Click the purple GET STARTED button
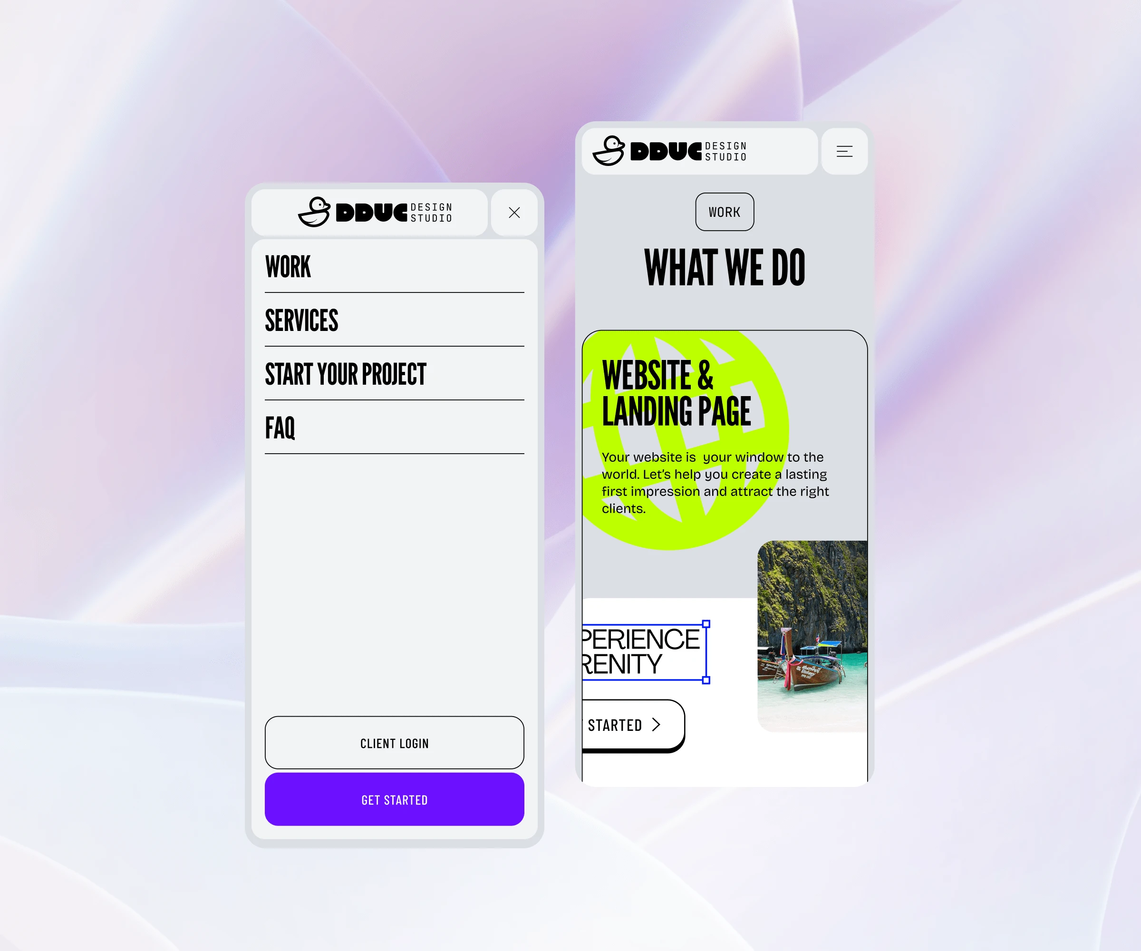Viewport: 1141px width, 951px height. point(394,799)
